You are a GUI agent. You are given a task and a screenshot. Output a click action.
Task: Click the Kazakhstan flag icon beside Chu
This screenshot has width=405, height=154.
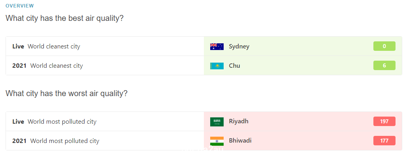click(x=217, y=66)
